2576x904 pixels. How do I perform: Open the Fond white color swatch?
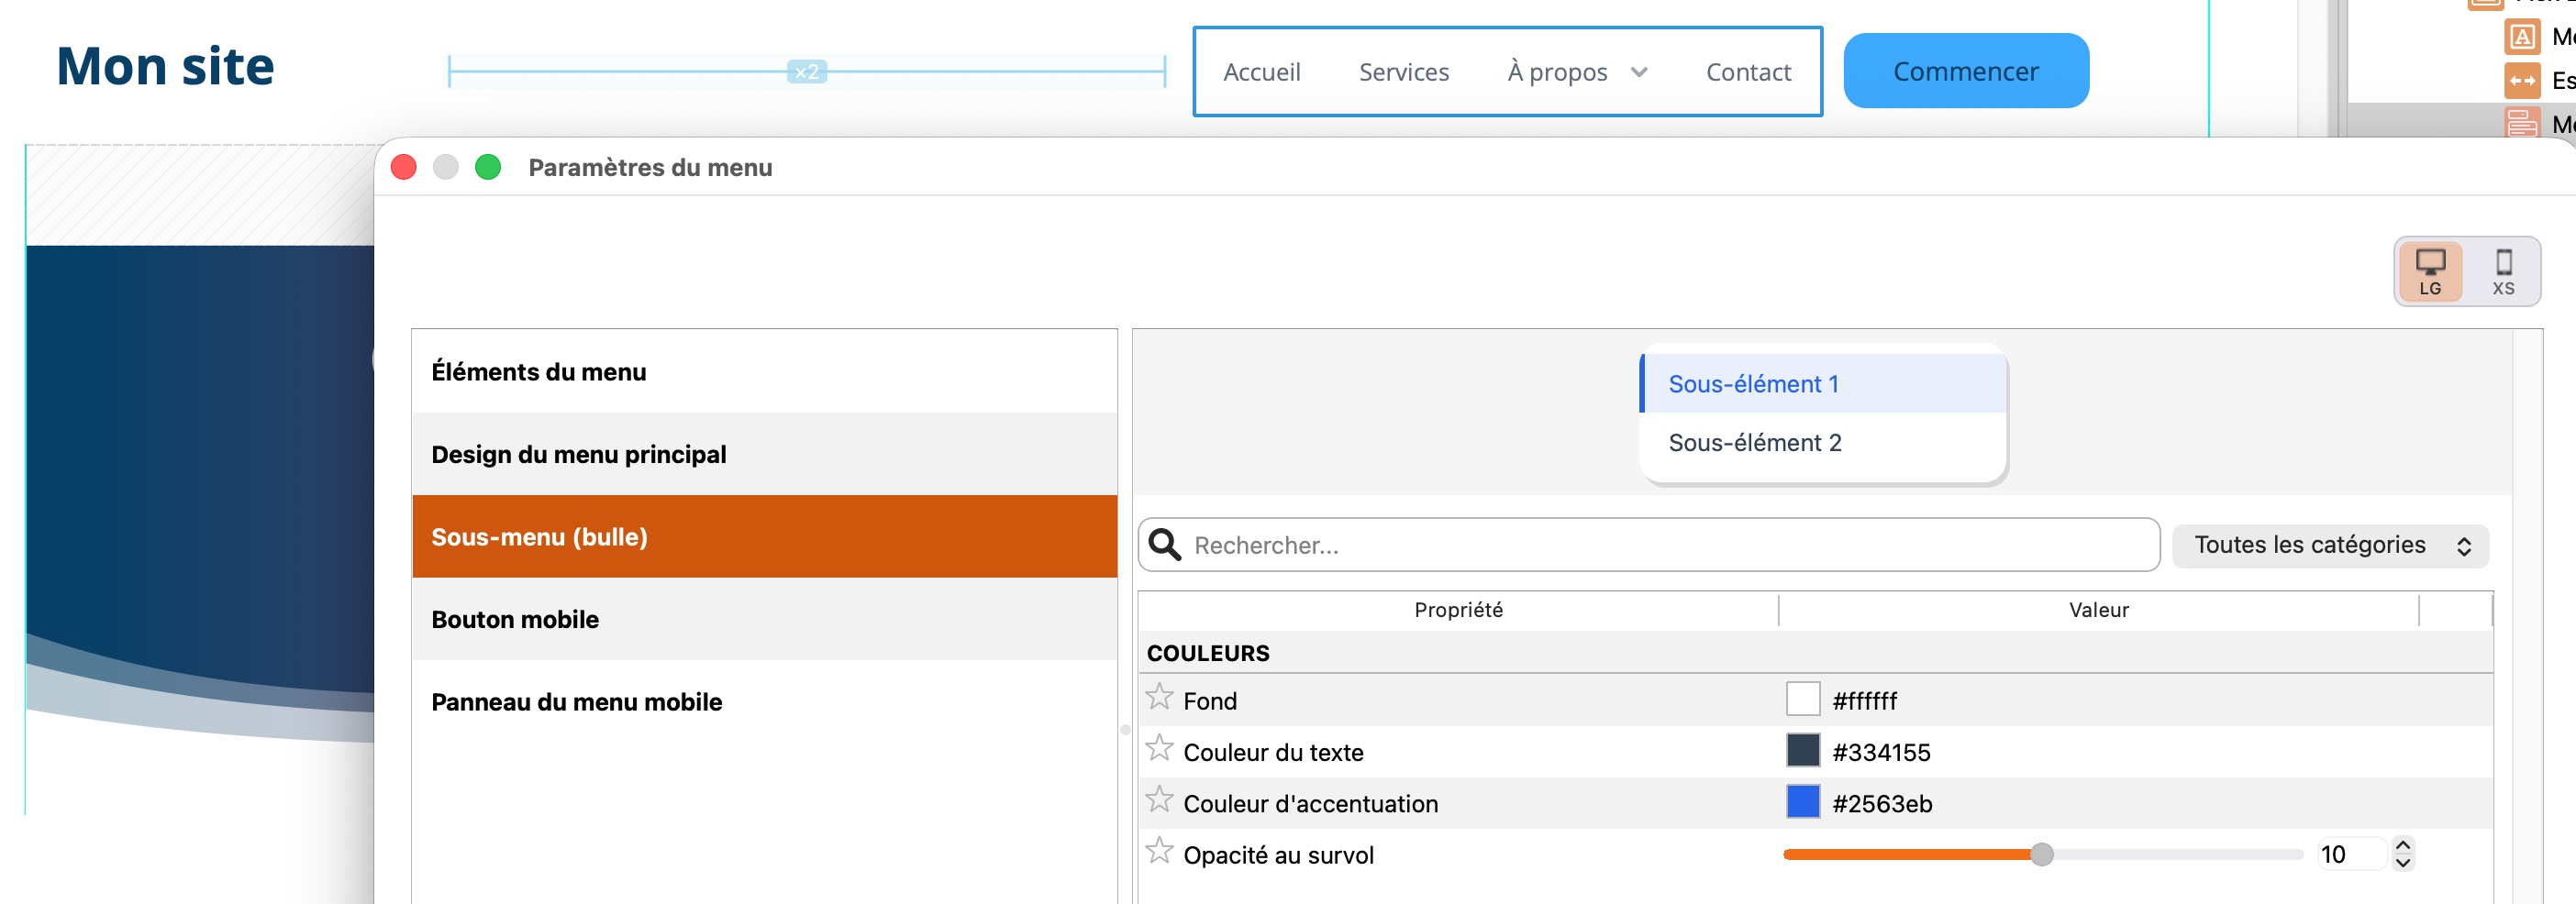(x=1802, y=700)
